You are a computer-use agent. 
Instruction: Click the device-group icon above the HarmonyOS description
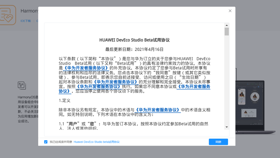[22, 85]
